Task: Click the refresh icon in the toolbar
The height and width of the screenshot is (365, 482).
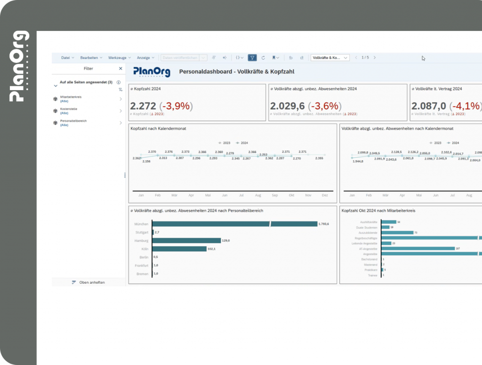Action: tap(264, 58)
